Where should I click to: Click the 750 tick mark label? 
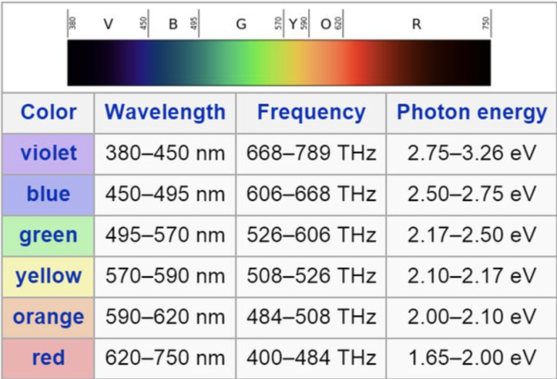click(x=487, y=22)
